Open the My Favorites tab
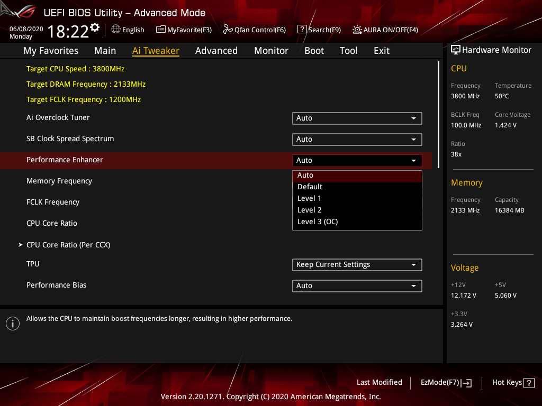The width and height of the screenshot is (542, 406). click(x=51, y=51)
